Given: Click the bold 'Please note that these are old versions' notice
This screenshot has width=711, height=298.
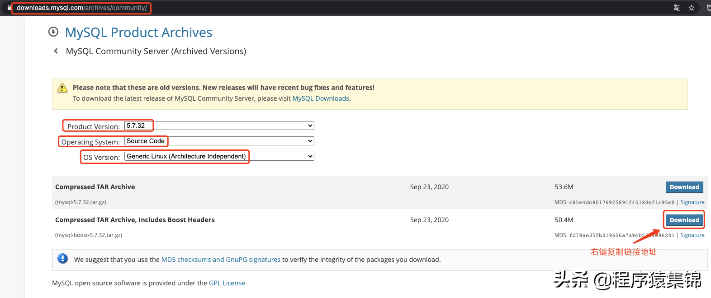Looking at the screenshot, I should pyautogui.click(x=223, y=88).
